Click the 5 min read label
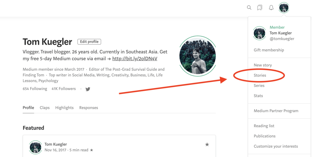Screen dimensions: 312x157 coord(79,150)
